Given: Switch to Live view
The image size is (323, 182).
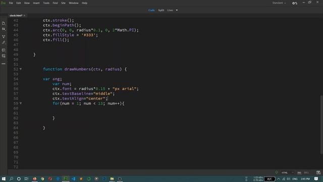Looking at the screenshot, I should (170, 10).
